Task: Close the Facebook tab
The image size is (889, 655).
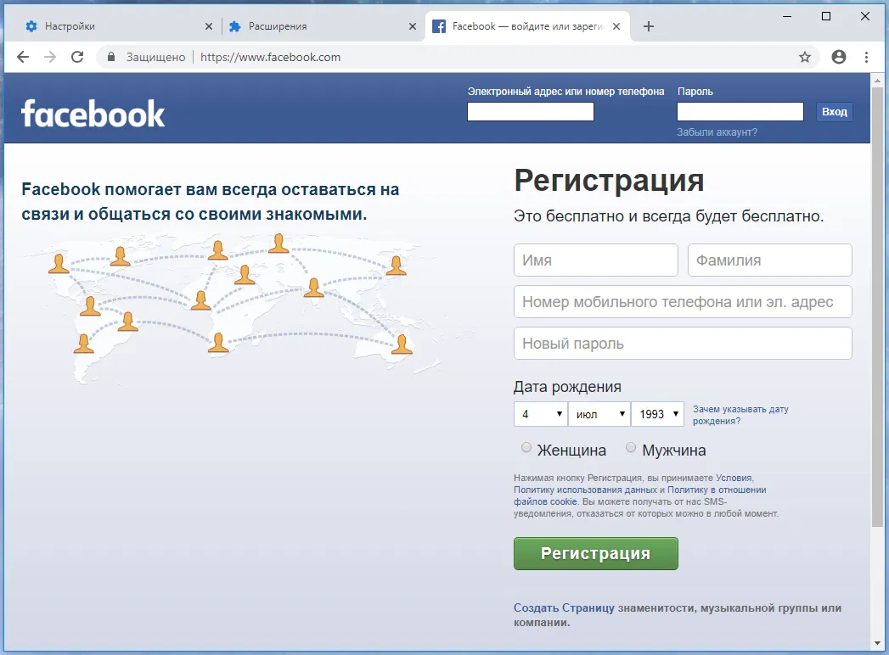Action: (x=616, y=26)
